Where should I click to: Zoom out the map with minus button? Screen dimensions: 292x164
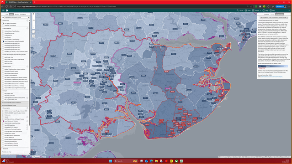(34, 27)
